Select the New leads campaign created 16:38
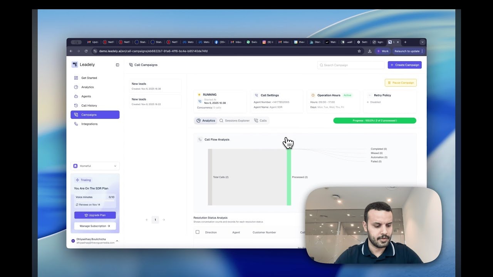Viewport: 493px width, 277px height. (x=156, y=86)
